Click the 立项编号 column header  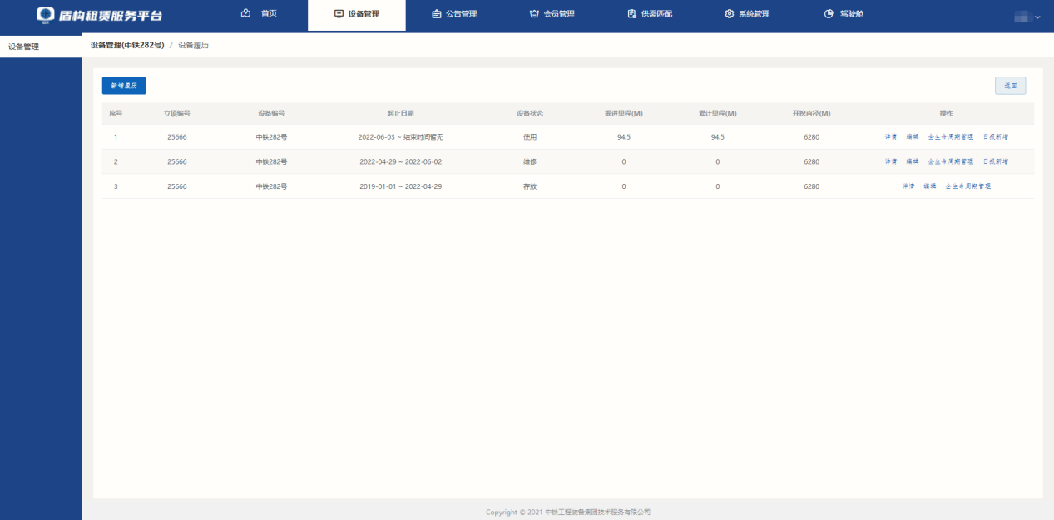tap(177, 113)
